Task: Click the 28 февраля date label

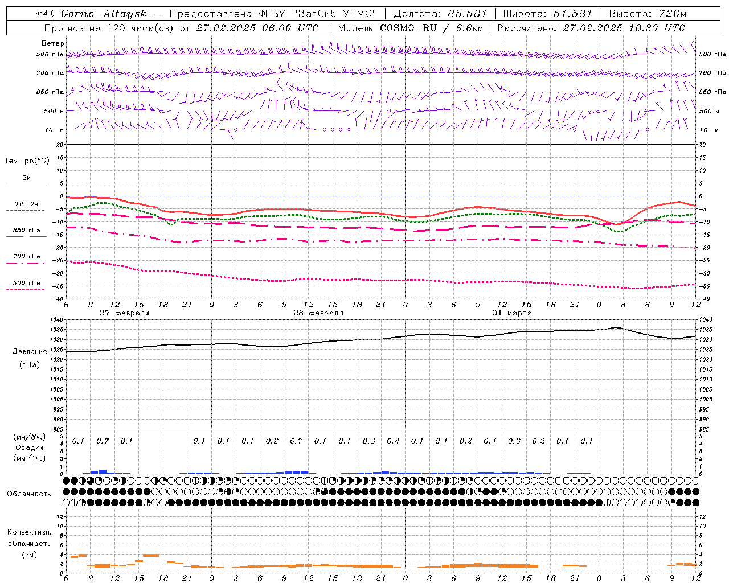Action: [318, 313]
